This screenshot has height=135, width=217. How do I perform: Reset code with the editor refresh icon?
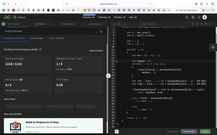pos(206,24)
